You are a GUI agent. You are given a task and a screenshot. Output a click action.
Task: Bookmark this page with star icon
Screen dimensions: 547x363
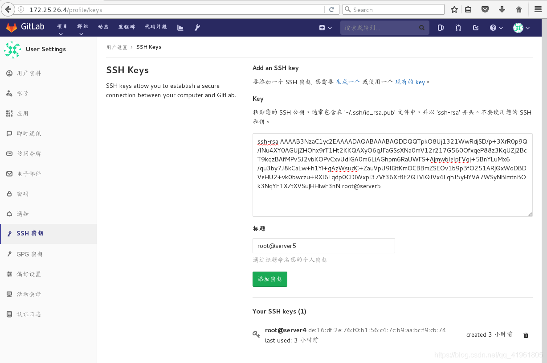click(x=454, y=9)
